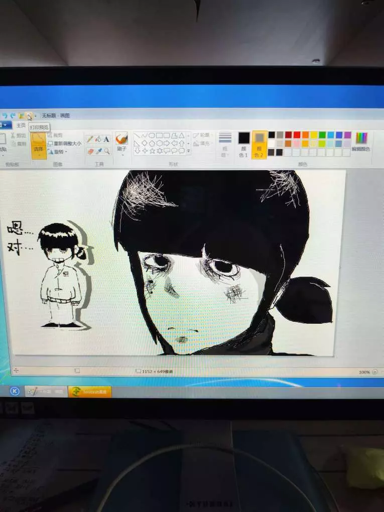
Task: Pick the yellow color swatch
Action: pyautogui.click(x=314, y=135)
